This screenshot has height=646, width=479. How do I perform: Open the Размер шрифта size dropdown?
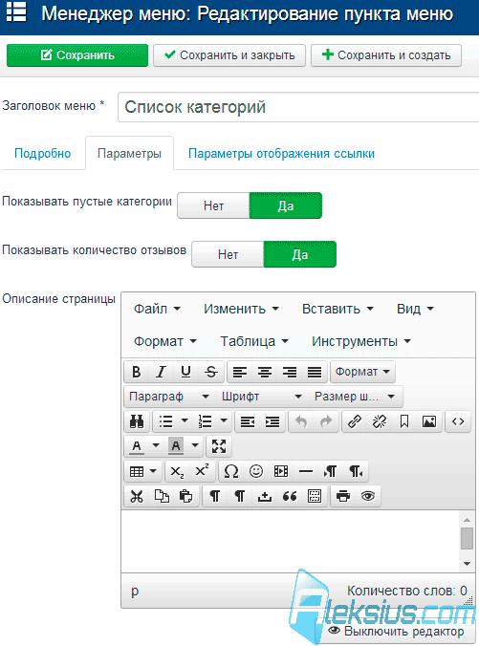coord(355,397)
